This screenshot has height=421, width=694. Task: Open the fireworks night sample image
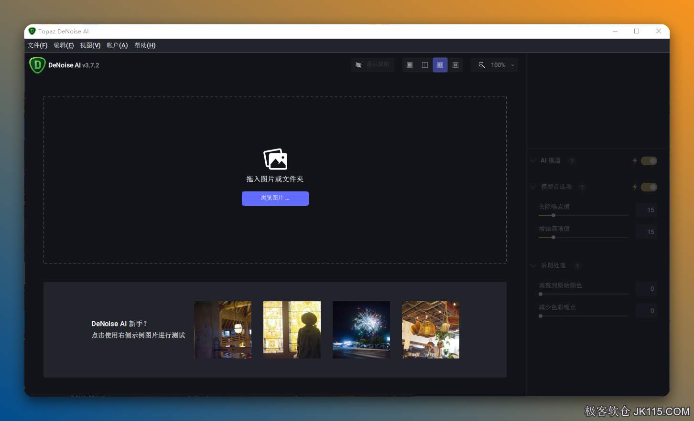[361, 330]
